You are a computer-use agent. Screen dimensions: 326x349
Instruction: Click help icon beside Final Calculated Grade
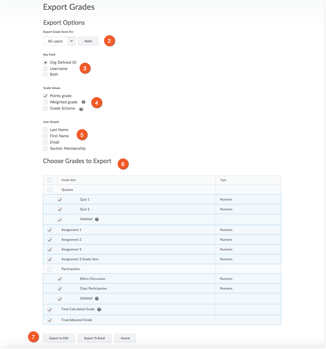[x=99, y=309]
